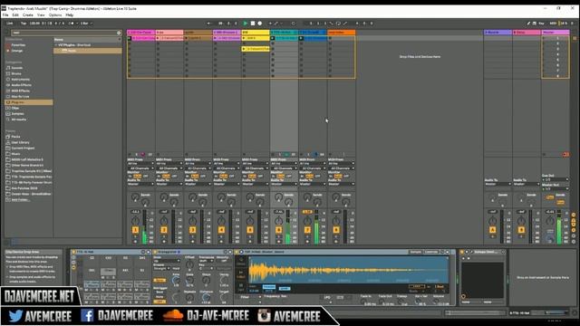The width and height of the screenshot is (580, 326).
Task: Select the Master track header
Action: pyautogui.click(x=556, y=33)
